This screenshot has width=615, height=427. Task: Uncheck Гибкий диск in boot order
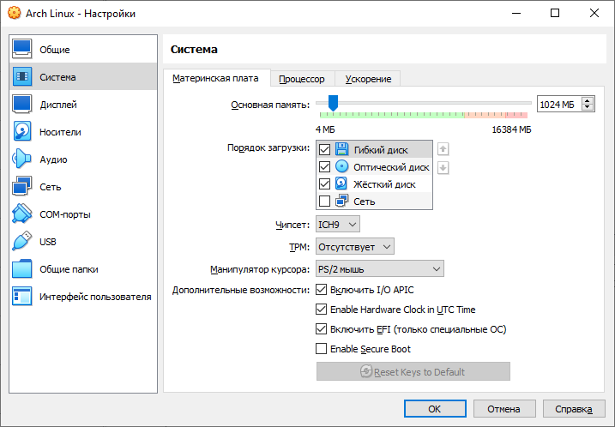click(x=324, y=149)
